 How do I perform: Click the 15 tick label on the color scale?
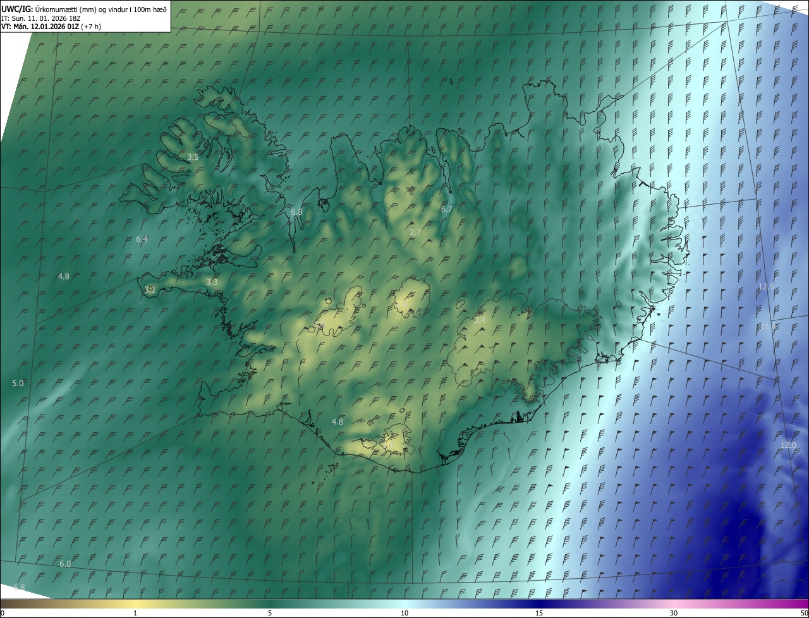tap(539, 613)
